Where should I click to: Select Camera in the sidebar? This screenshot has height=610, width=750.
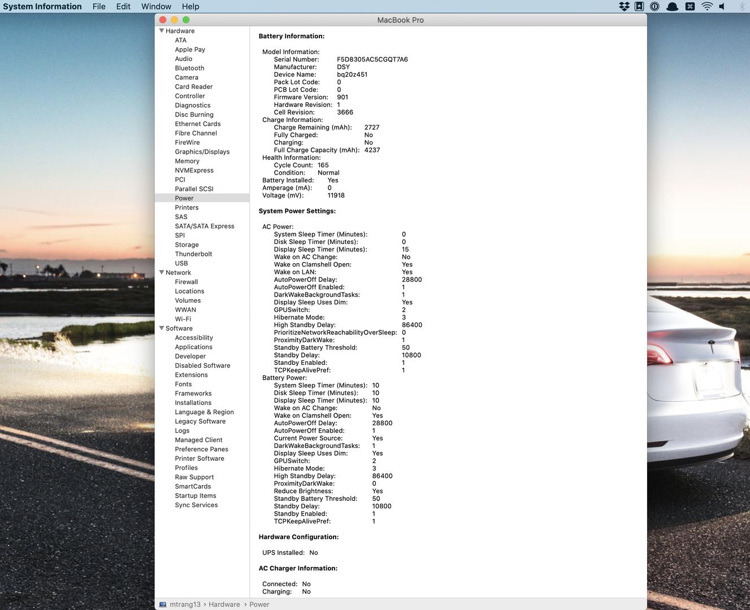pos(187,77)
